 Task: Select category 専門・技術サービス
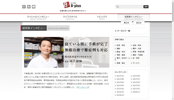click(122, 59)
